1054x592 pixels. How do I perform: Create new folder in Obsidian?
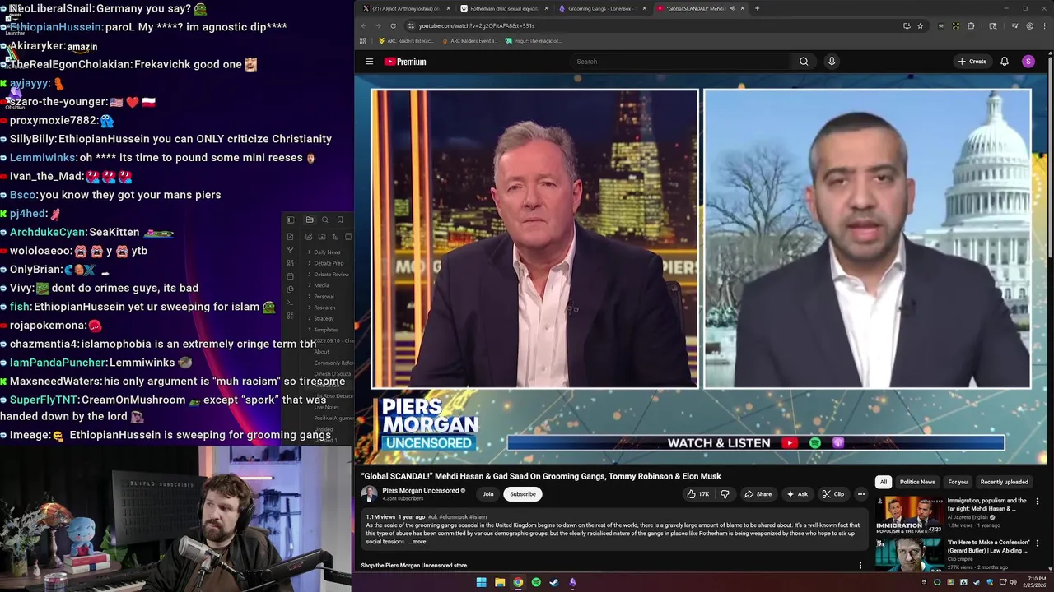point(322,237)
